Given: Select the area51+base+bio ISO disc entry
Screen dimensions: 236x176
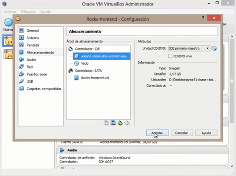Looking at the screenshot, I should pos(101,56).
